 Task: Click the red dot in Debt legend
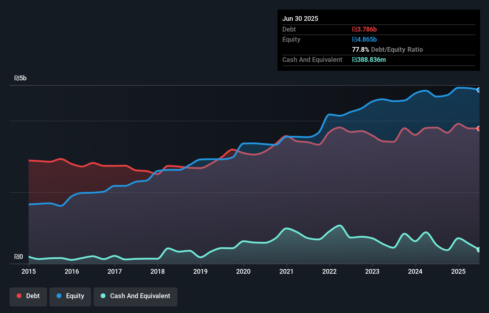click(19, 296)
